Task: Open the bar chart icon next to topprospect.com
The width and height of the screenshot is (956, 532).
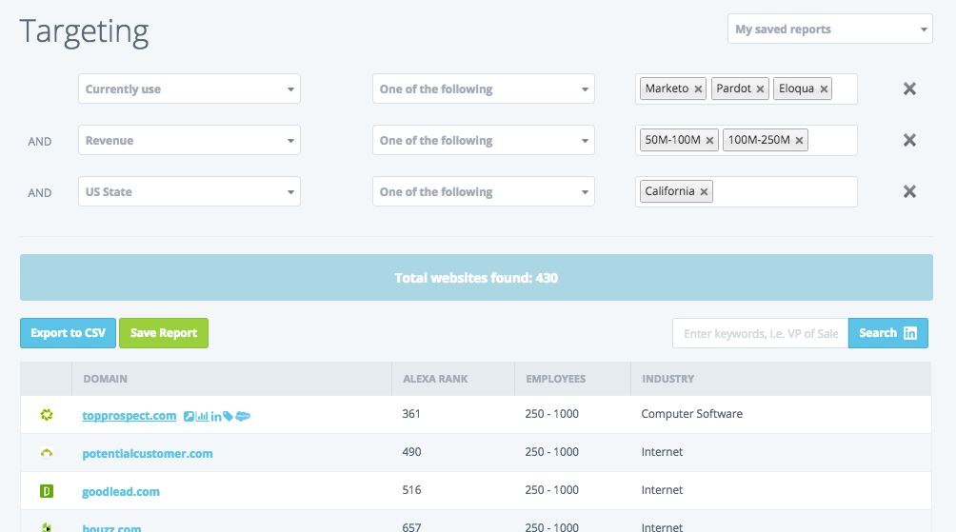Action: [202, 416]
